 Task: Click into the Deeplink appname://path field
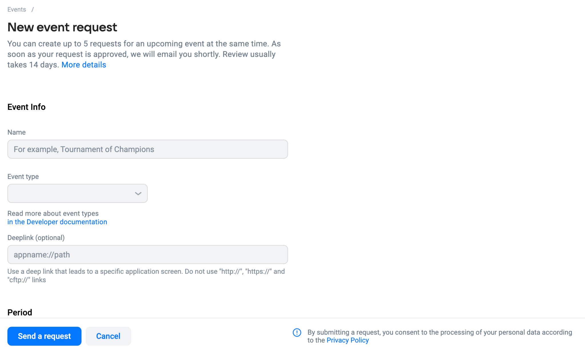148,255
